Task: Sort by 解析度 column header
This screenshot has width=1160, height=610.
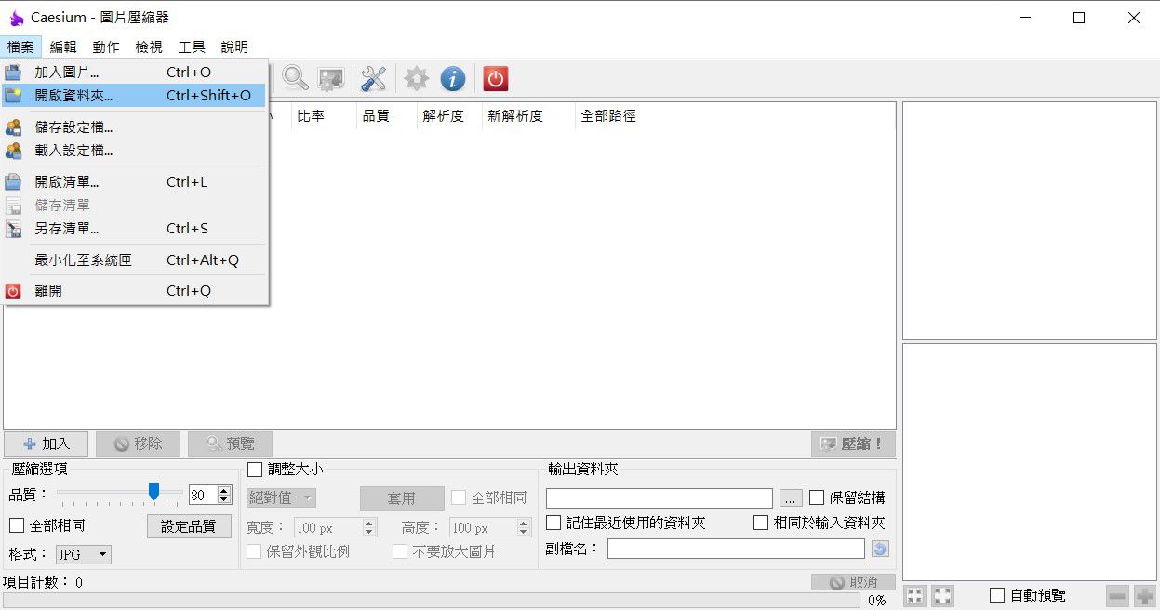Action: click(x=449, y=116)
